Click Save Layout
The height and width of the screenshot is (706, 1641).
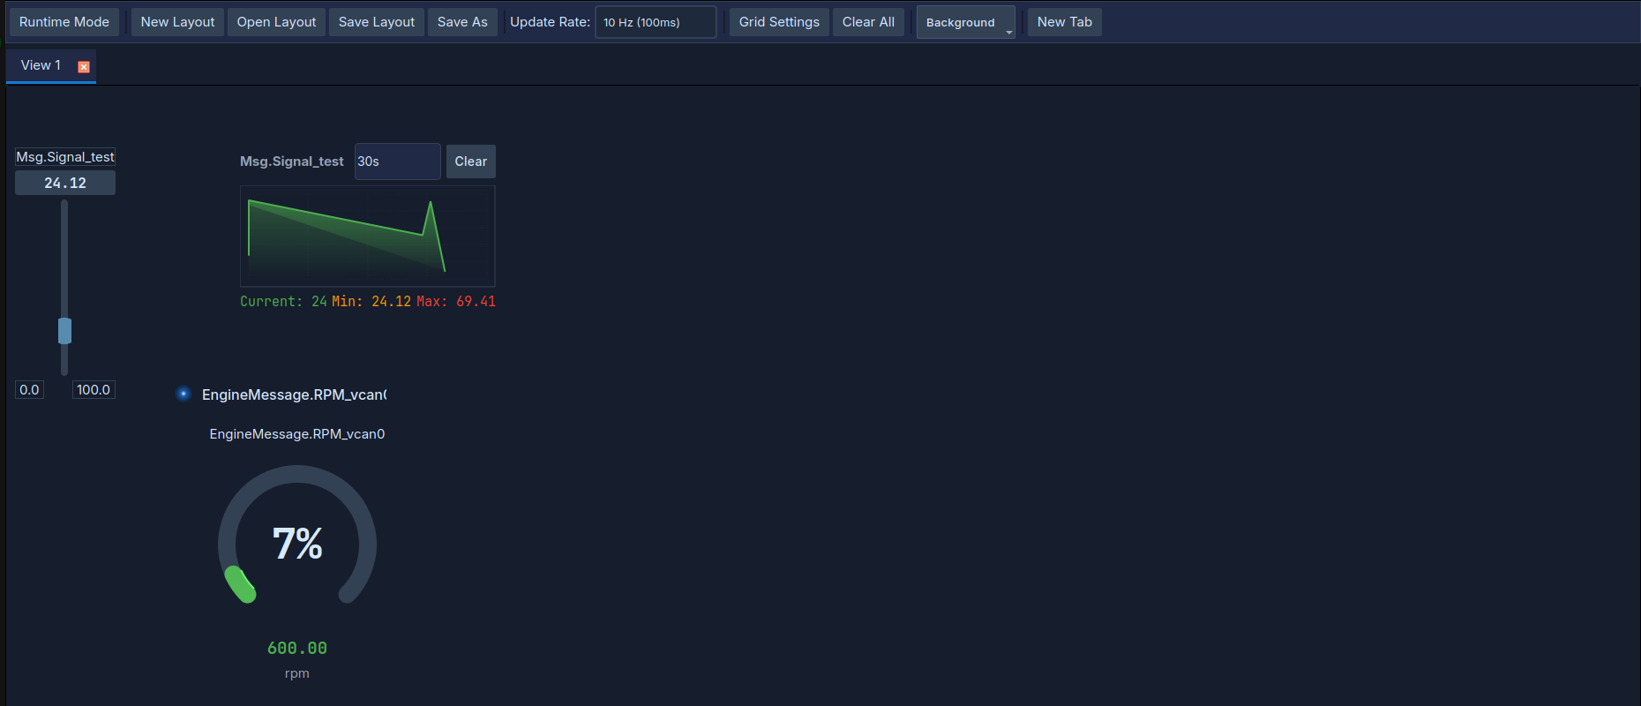376,22
